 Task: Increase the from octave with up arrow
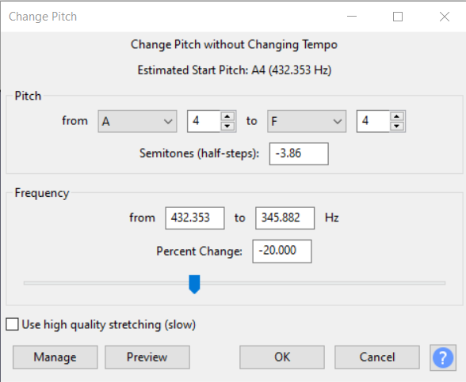tap(227, 116)
